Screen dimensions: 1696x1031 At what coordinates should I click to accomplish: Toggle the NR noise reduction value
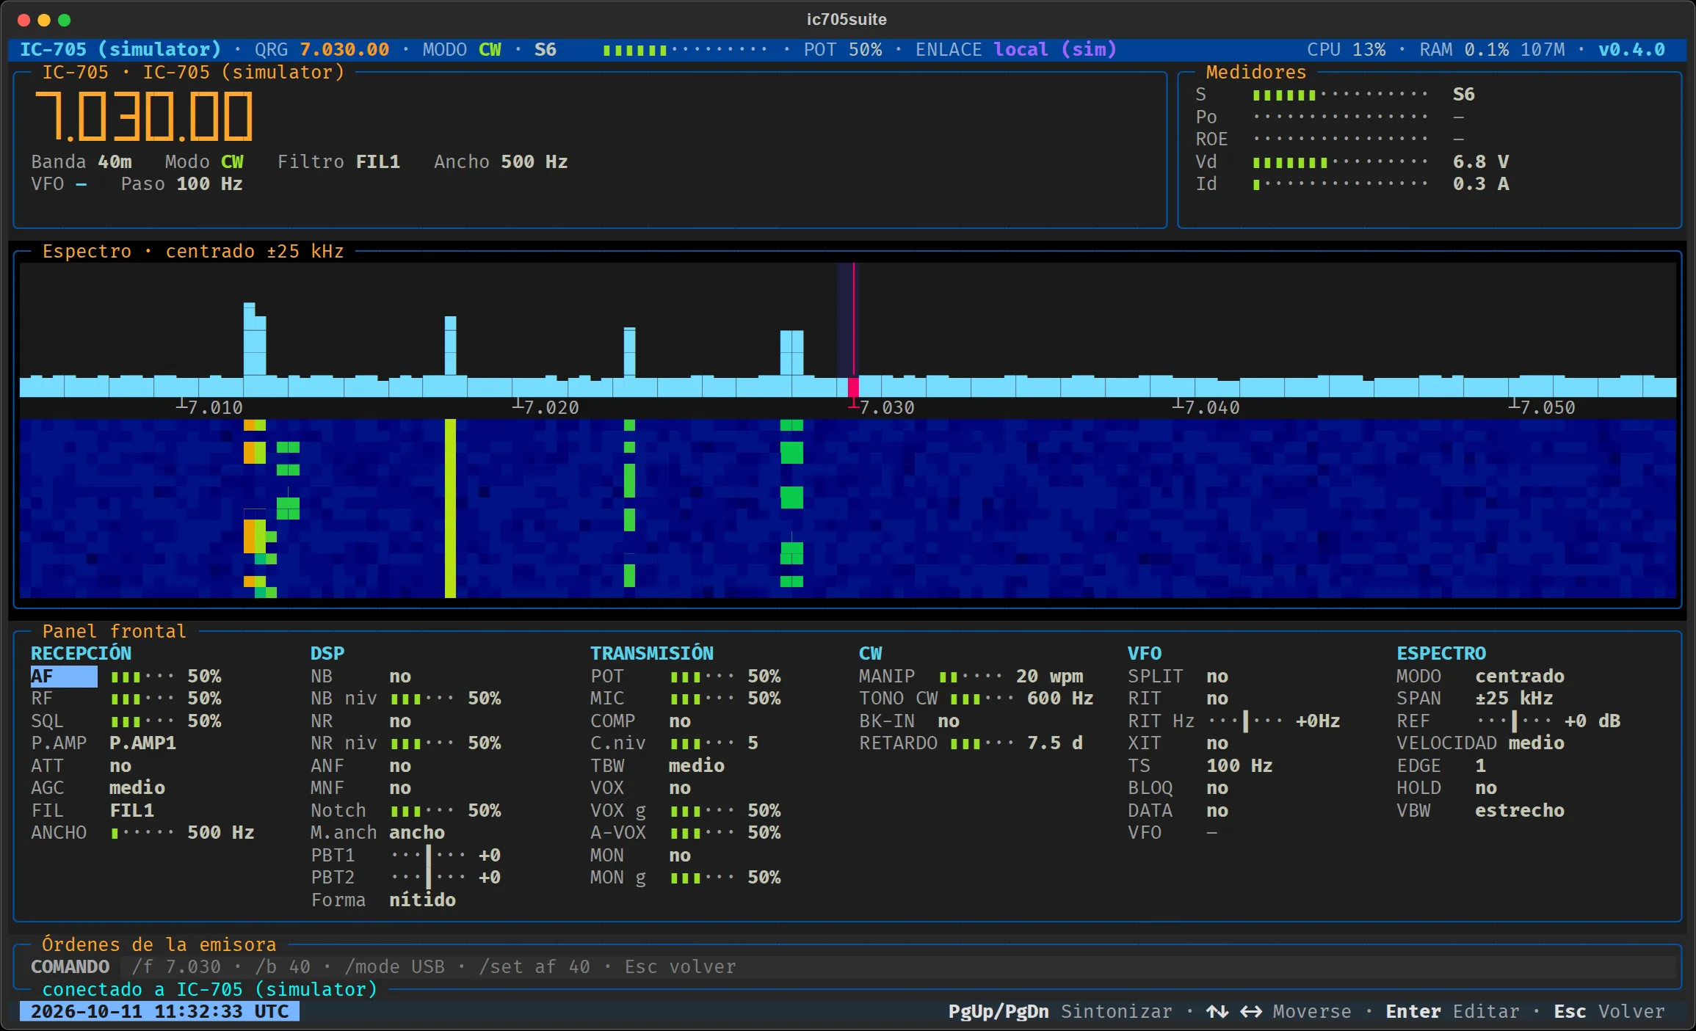[x=400, y=721]
